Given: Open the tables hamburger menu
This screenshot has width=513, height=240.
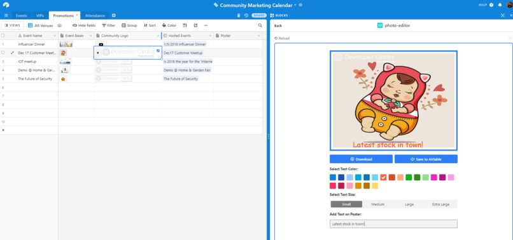Looking at the screenshot, I should (x=6, y=15).
